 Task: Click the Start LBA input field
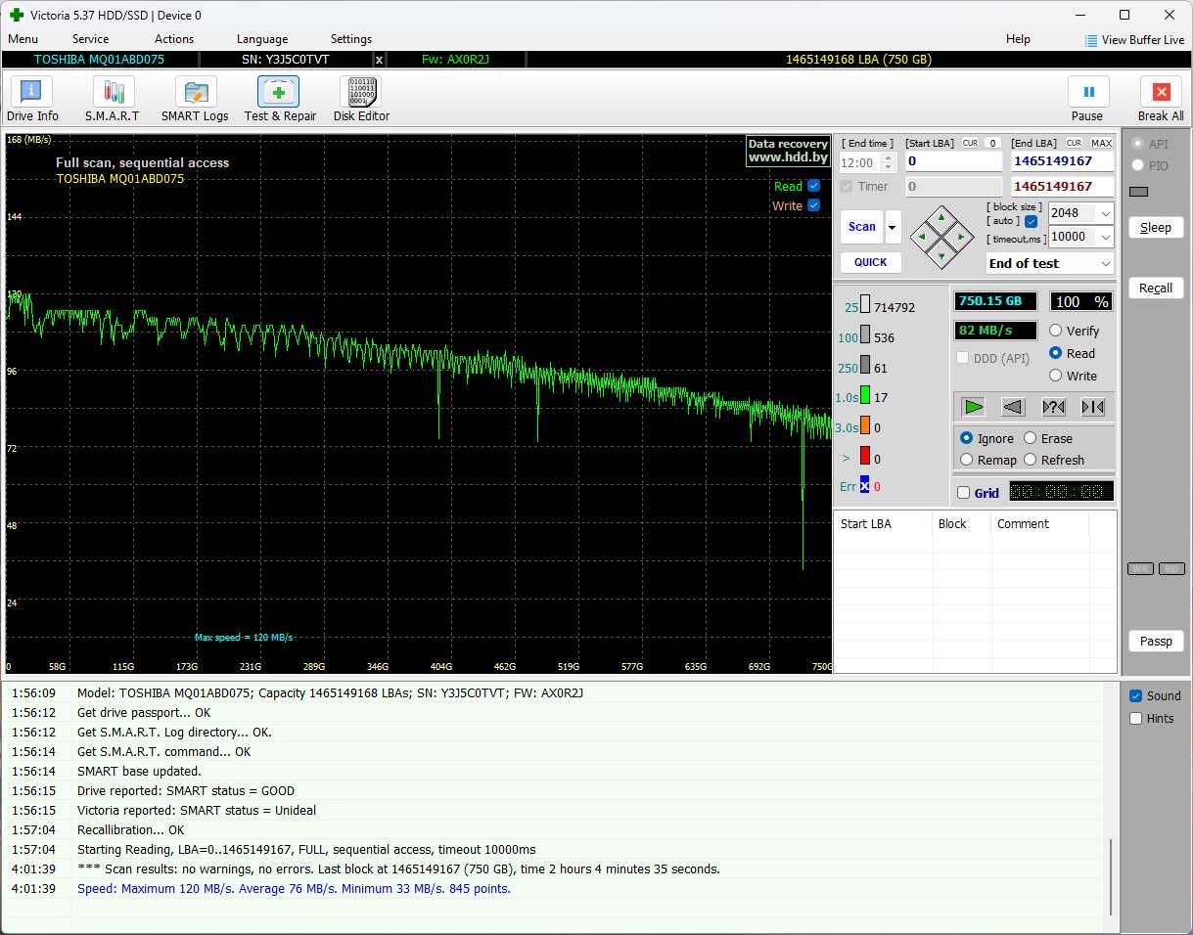(x=953, y=161)
